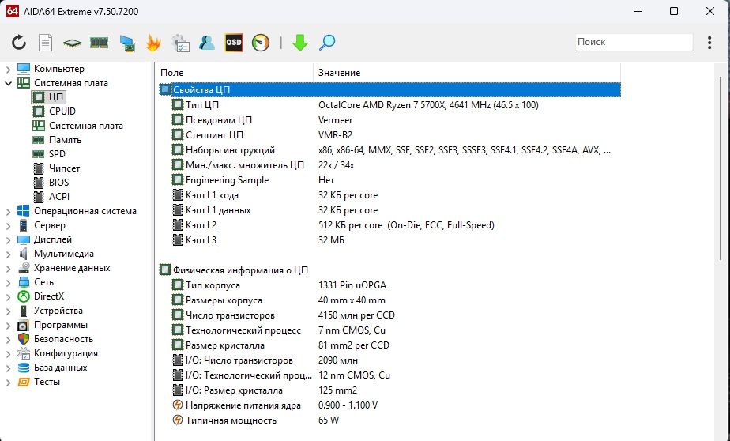Select the ЦП tree item
730x441 pixels.
(x=49, y=97)
